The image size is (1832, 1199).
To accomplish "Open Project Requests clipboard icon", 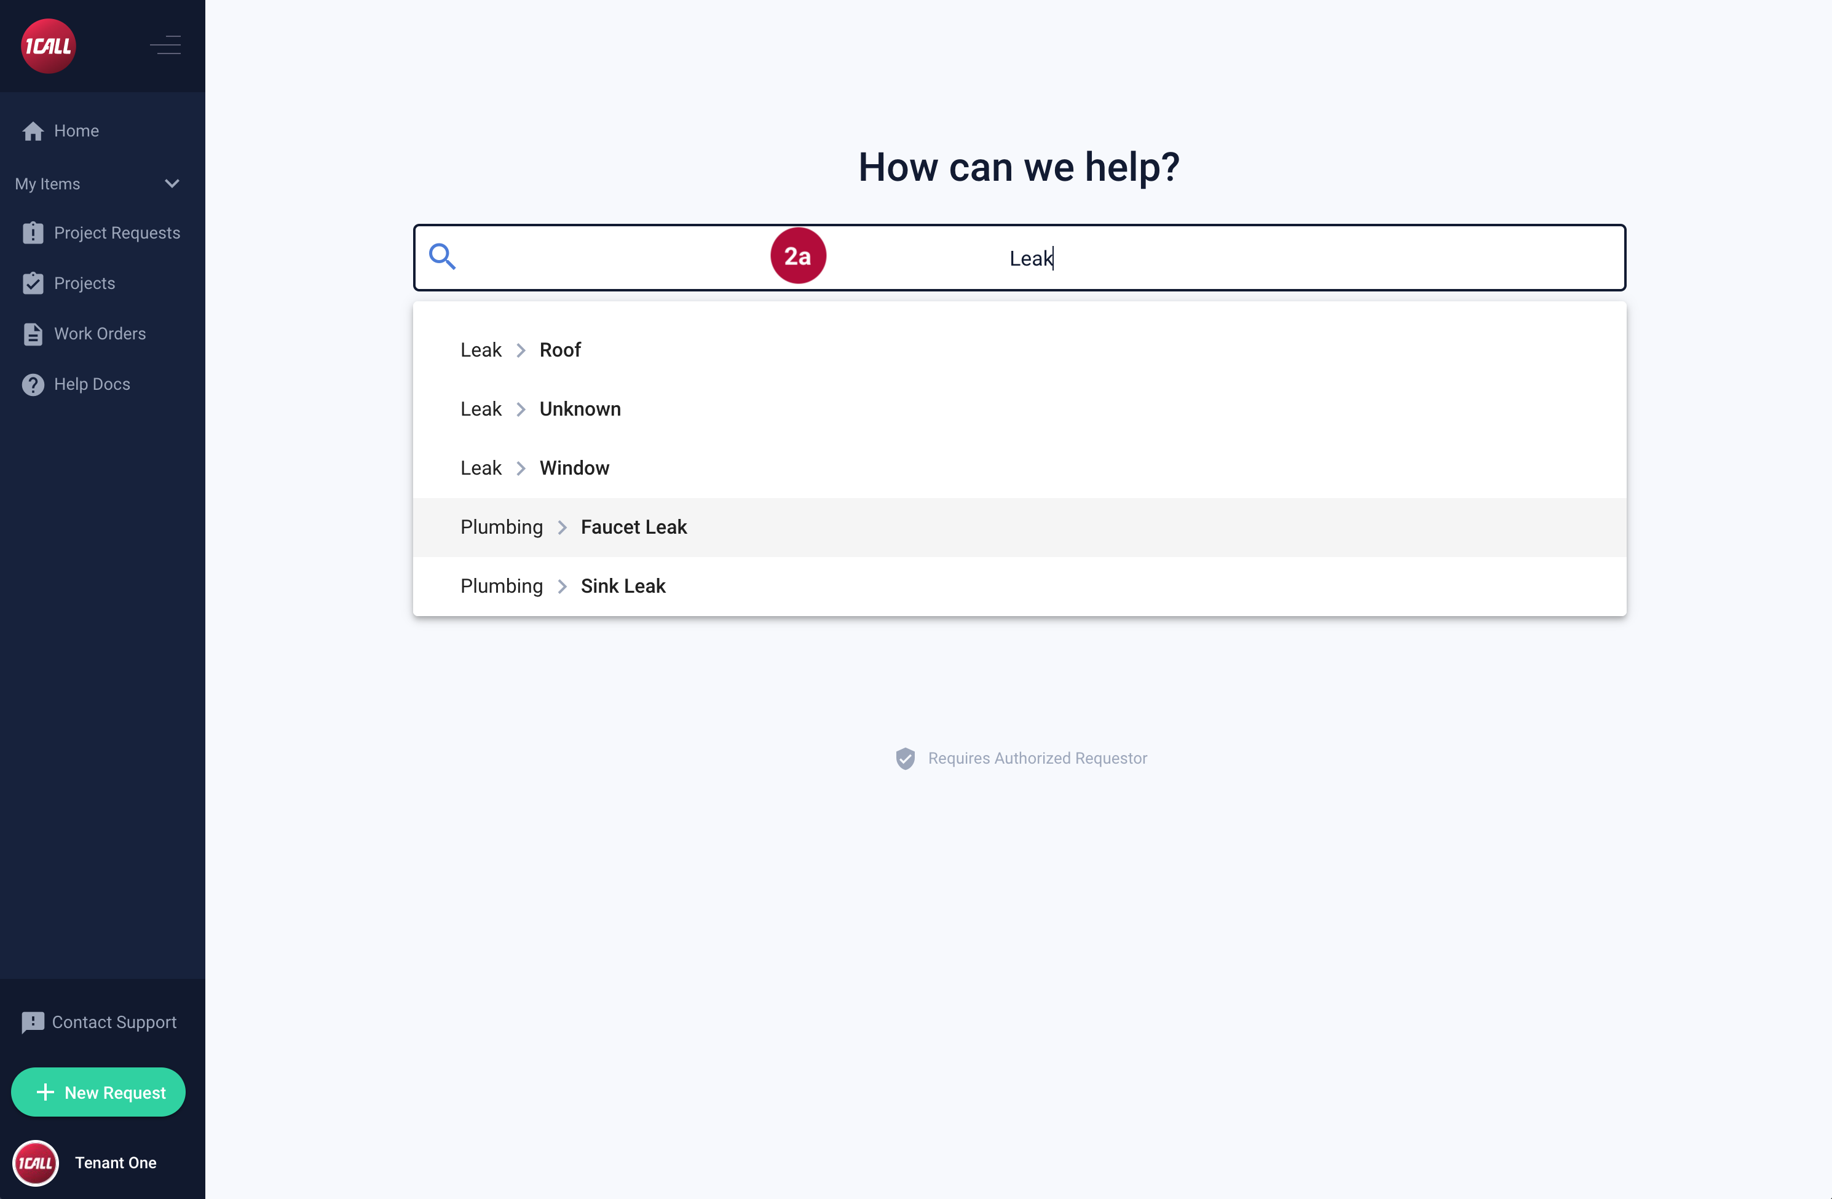I will coord(33,232).
